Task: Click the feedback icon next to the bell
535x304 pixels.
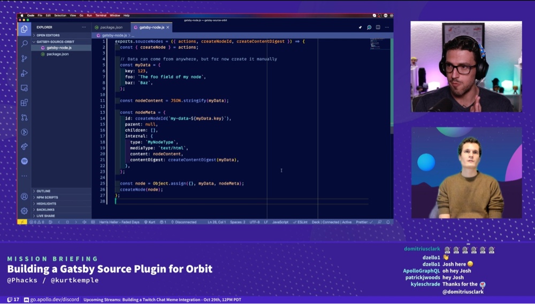Action: click(379, 222)
